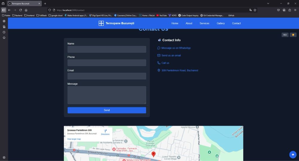Open the YouTube bookmark
This screenshot has height=161, width=299.
161,16
